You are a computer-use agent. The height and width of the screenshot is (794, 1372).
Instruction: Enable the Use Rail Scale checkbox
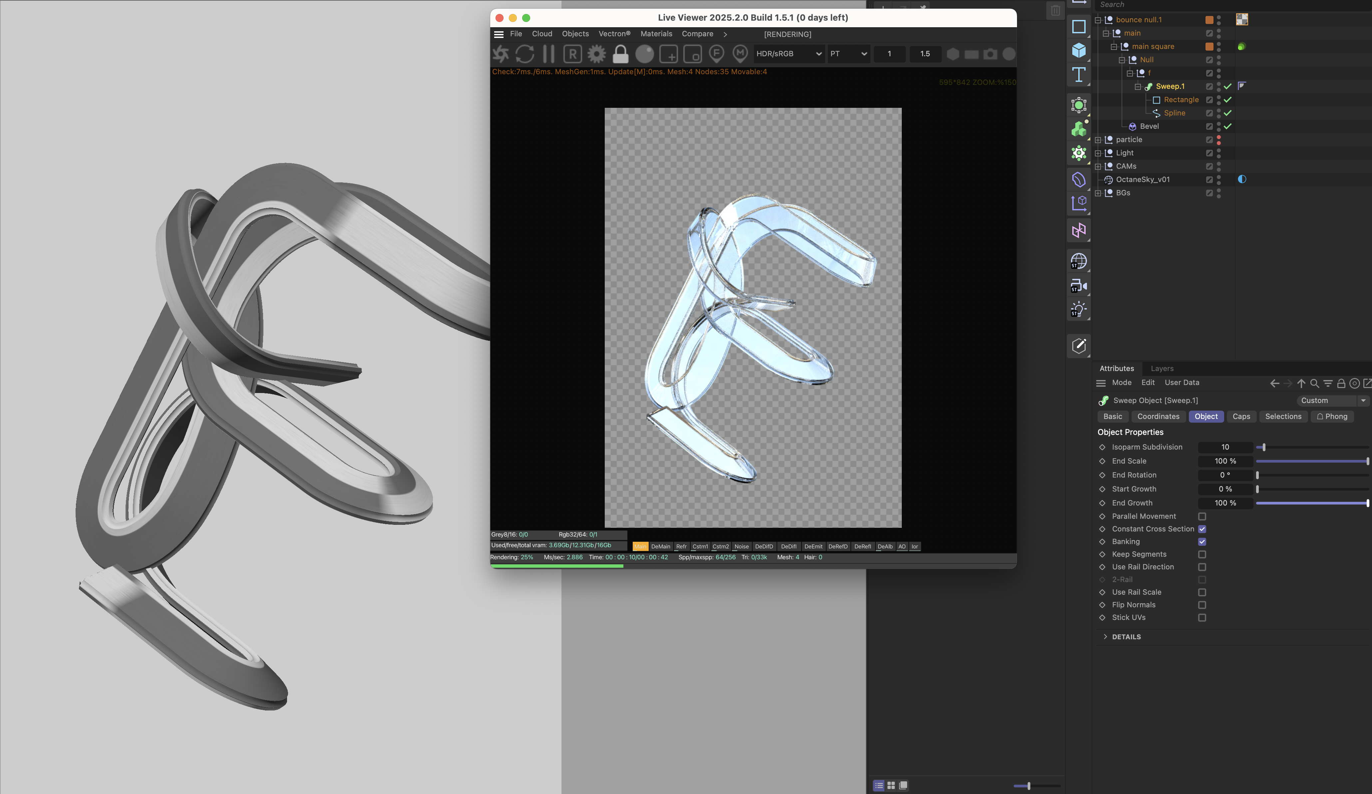[1202, 592]
